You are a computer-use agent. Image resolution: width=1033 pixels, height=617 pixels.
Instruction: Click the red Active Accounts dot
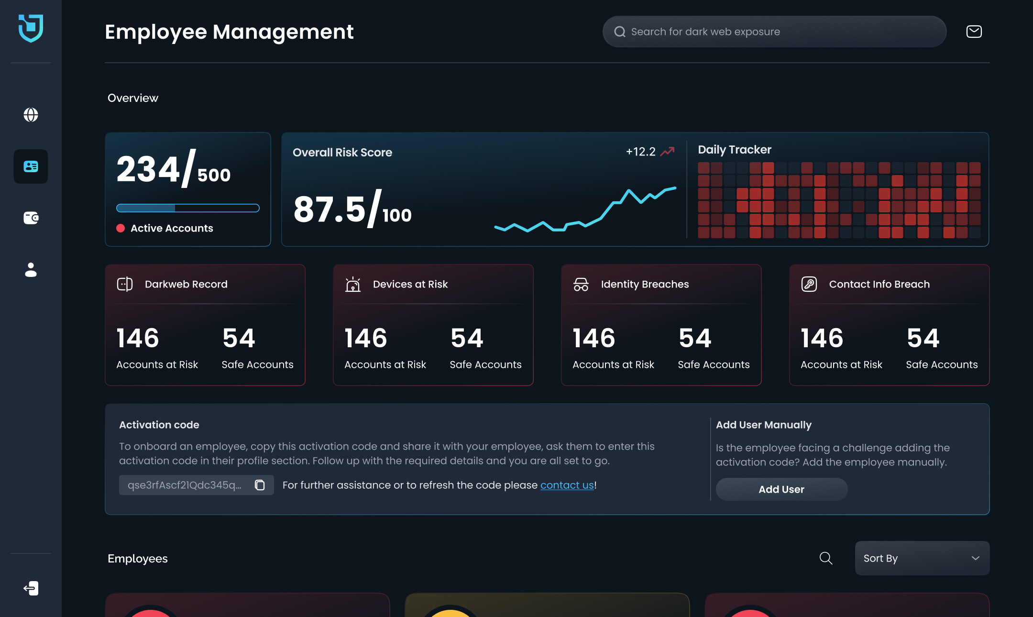[121, 228]
